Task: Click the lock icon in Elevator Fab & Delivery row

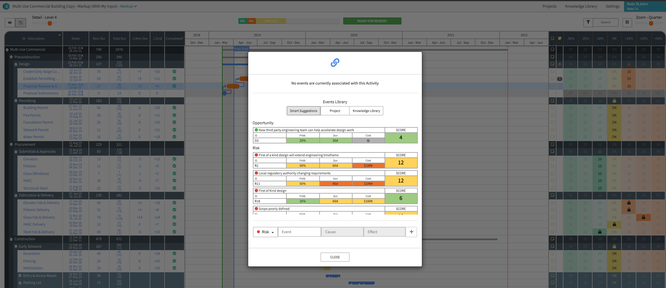Action: pos(629,203)
